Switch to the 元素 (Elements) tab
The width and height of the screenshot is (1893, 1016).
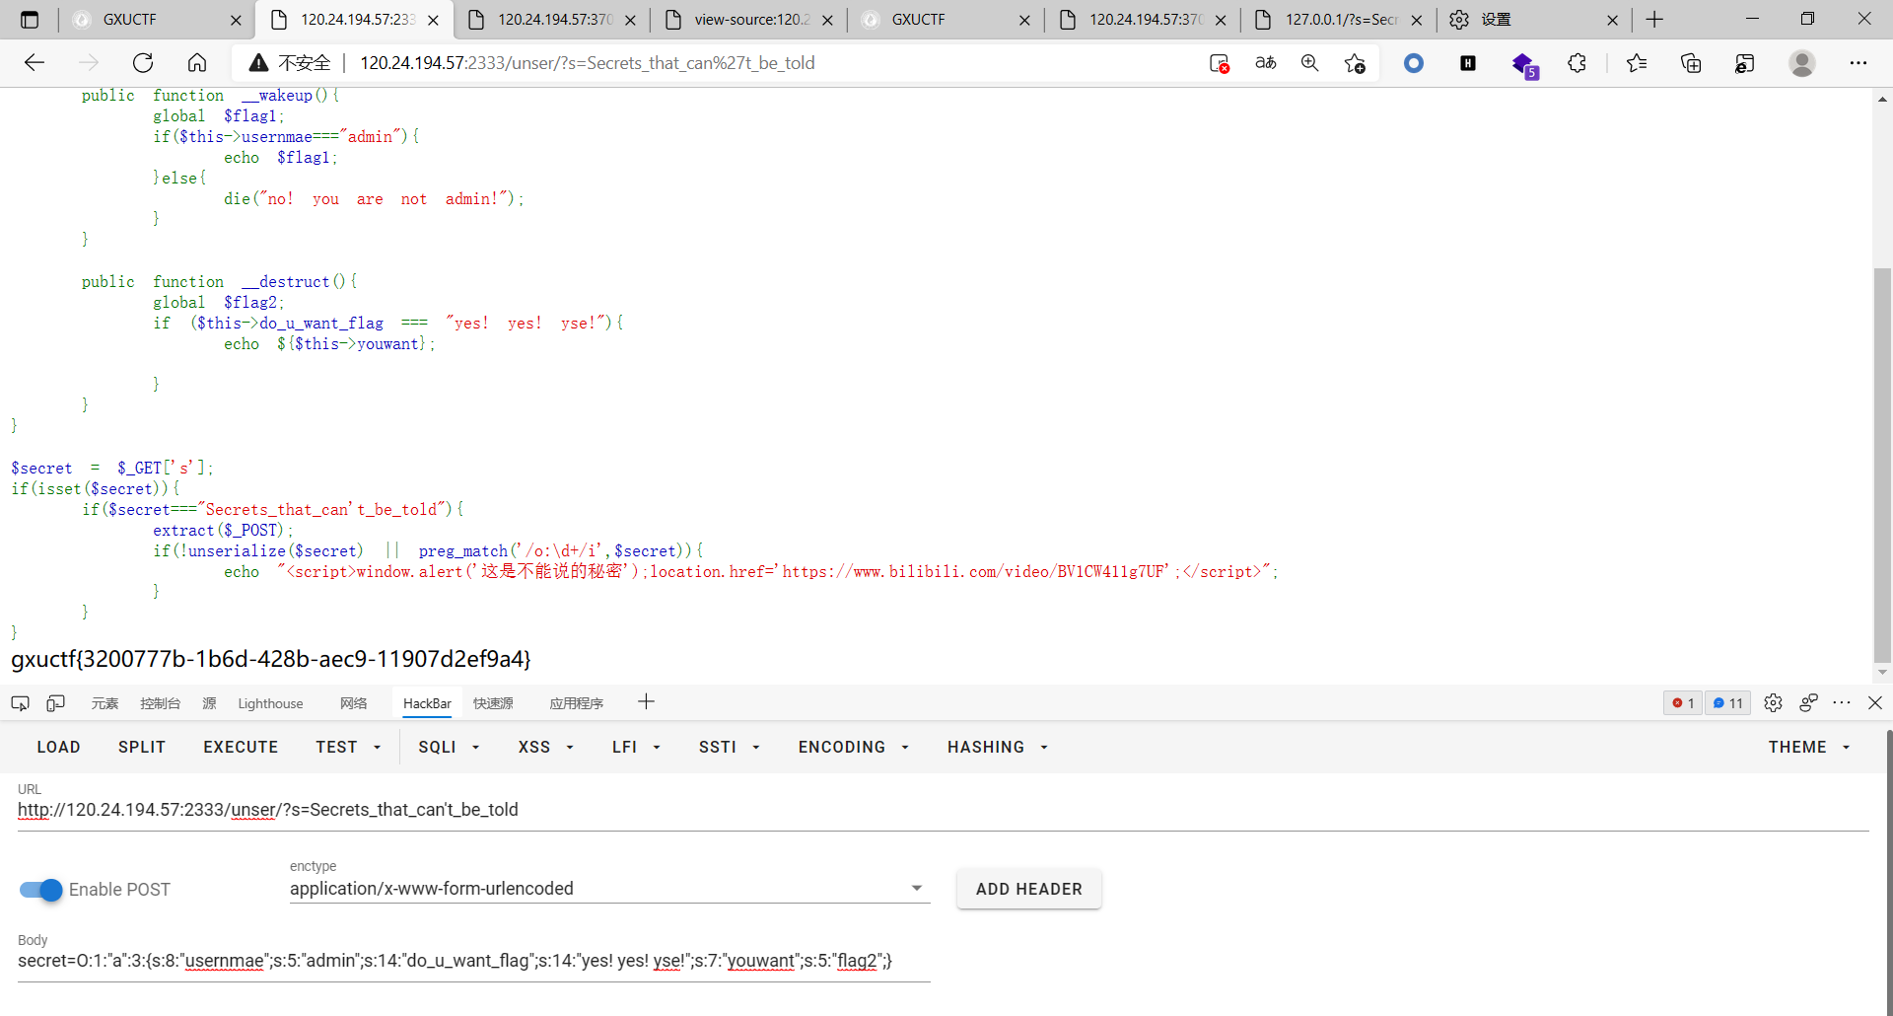105,703
